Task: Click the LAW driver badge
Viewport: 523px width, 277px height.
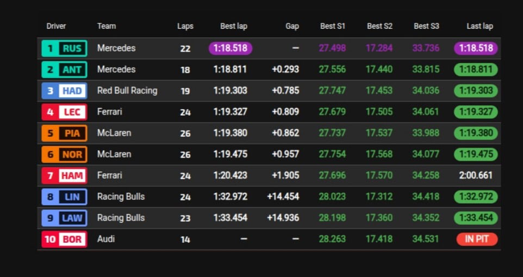Action: (64, 218)
